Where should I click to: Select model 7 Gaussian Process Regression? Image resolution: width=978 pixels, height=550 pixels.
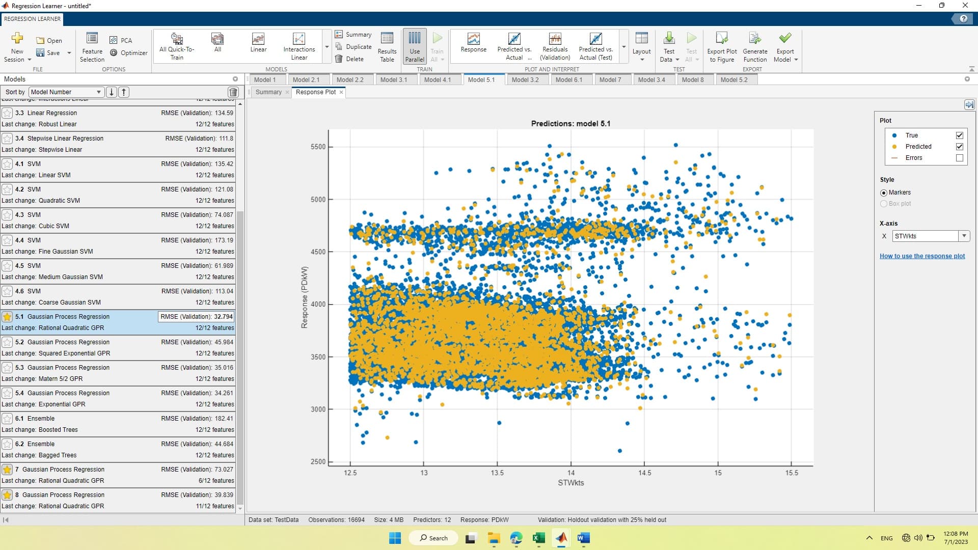point(118,475)
